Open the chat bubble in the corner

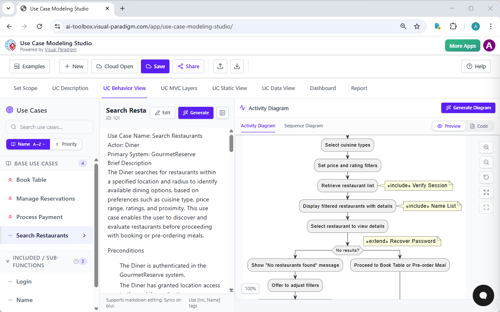[x=483, y=296]
